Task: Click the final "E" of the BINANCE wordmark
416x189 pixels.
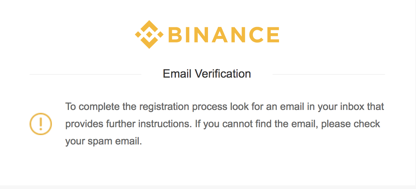Action: pyautogui.click(x=272, y=35)
